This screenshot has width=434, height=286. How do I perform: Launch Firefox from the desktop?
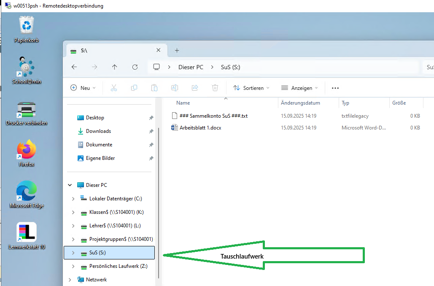tap(26, 150)
